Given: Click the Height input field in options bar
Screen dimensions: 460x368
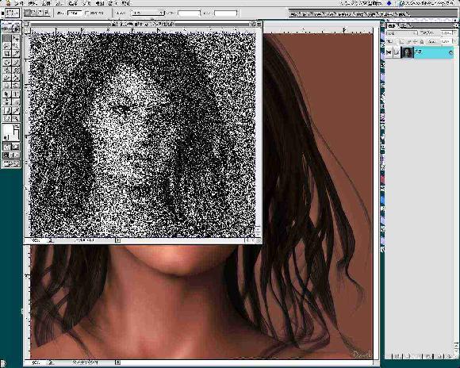Looking at the screenshot, I should point(225,13).
